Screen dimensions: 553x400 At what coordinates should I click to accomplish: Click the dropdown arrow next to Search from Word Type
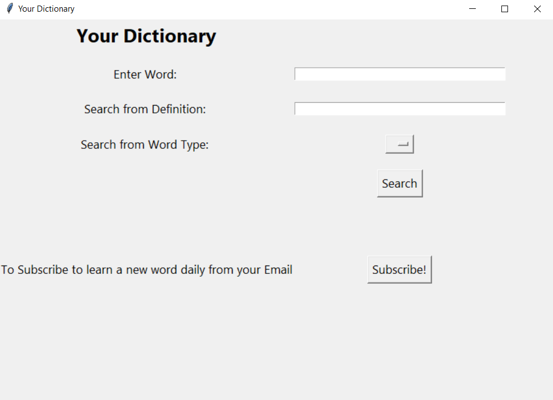(x=400, y=144)
